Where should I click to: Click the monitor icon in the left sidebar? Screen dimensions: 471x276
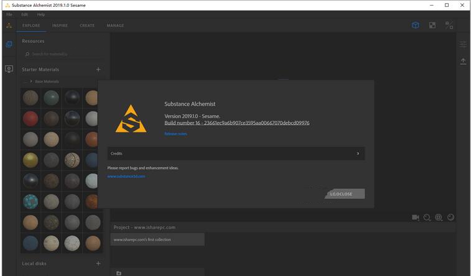(9, 69)
